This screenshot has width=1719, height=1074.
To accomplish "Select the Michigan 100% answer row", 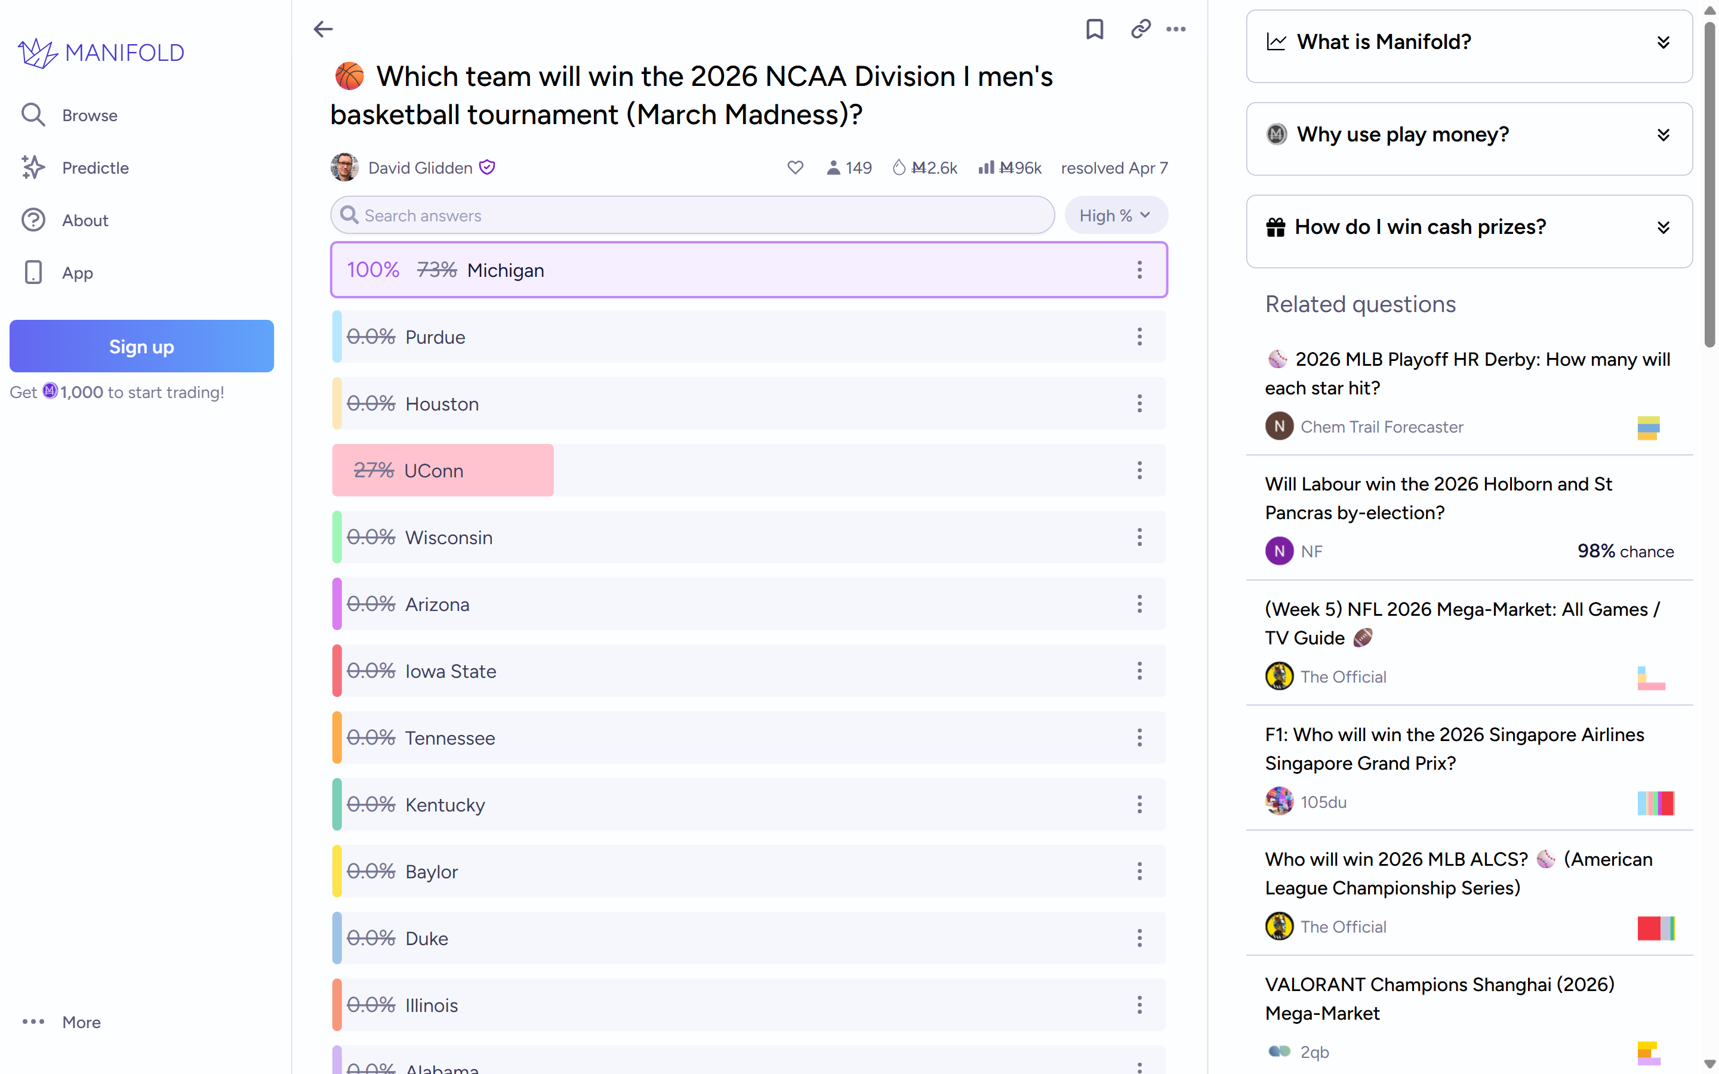I will coord(748,270).
